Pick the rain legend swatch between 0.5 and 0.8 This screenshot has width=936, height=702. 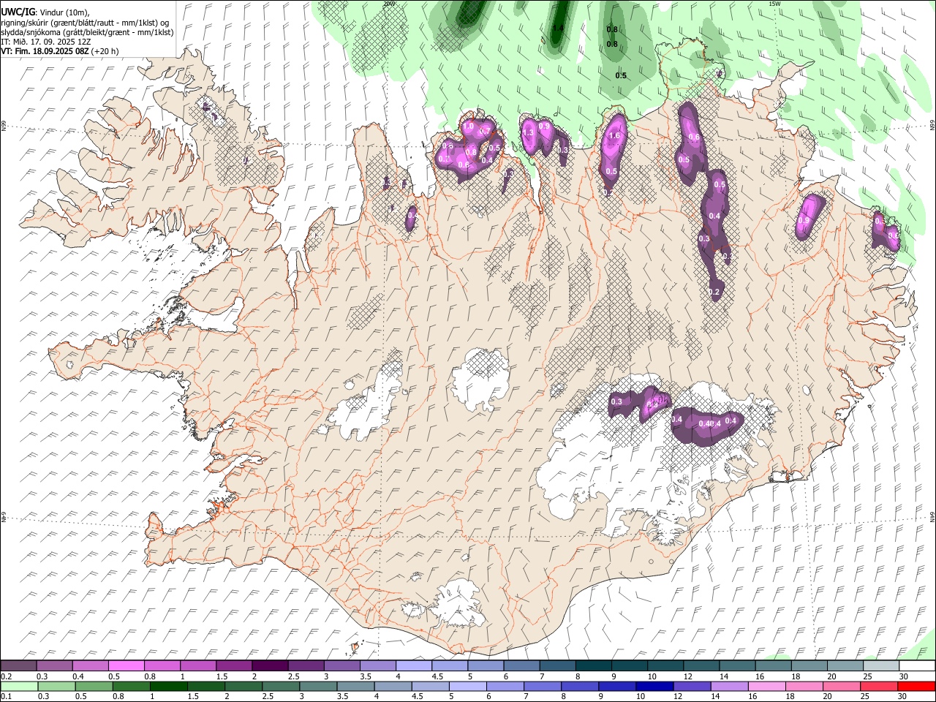point(94,686)
